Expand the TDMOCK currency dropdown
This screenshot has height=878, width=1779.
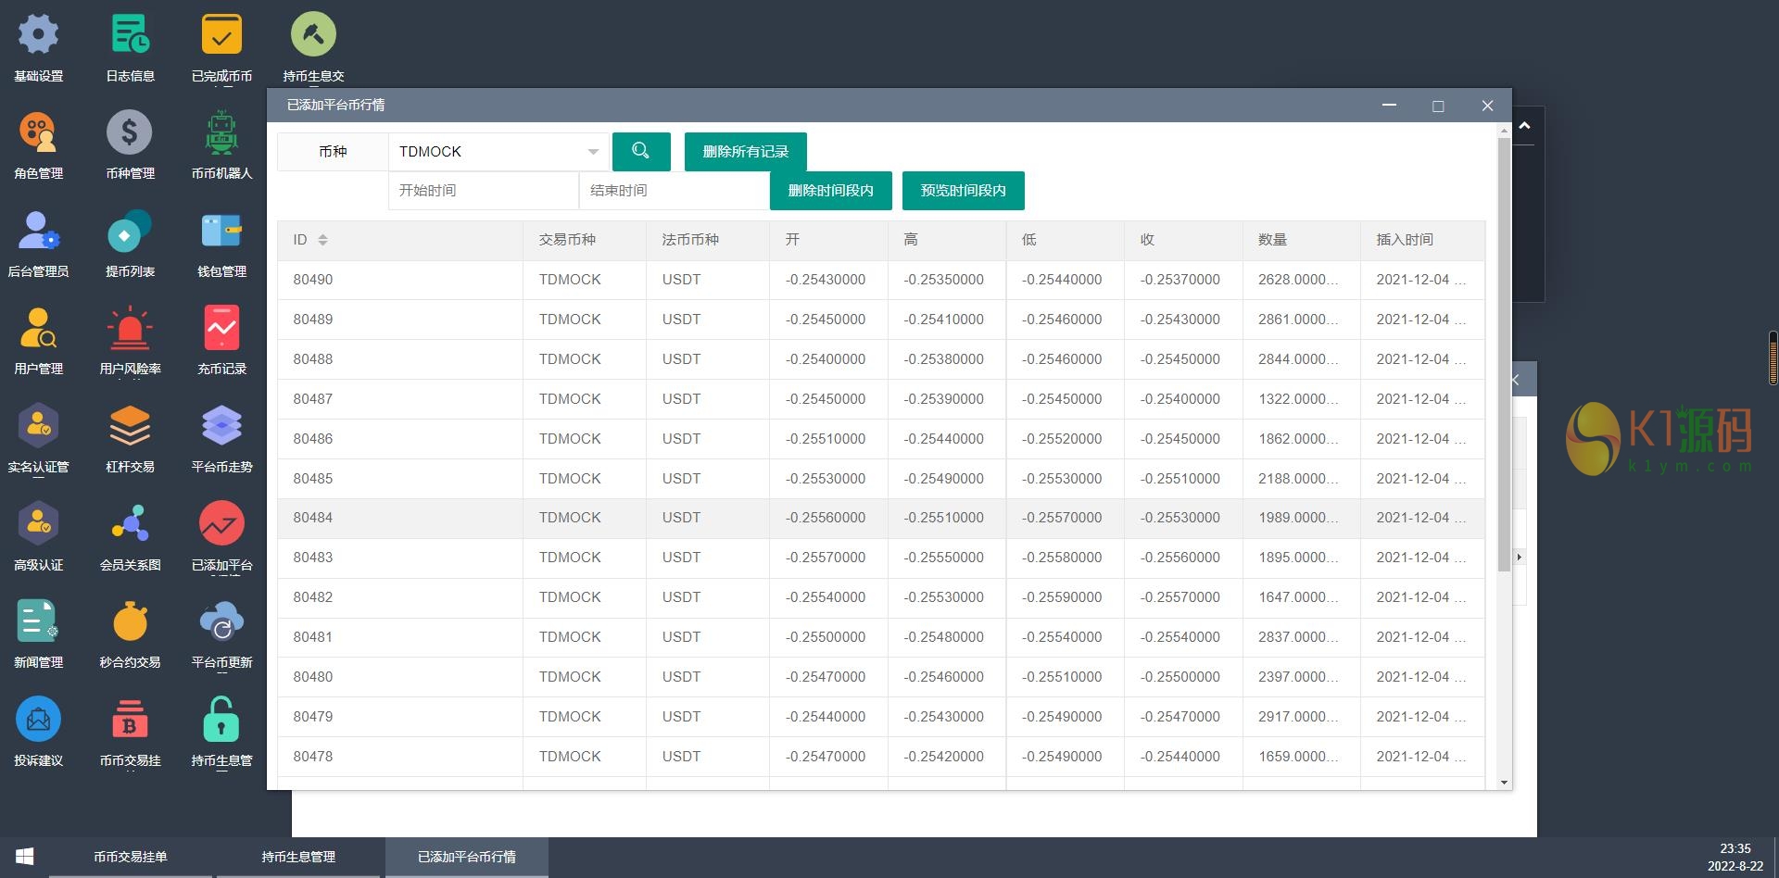click(592, 152)
